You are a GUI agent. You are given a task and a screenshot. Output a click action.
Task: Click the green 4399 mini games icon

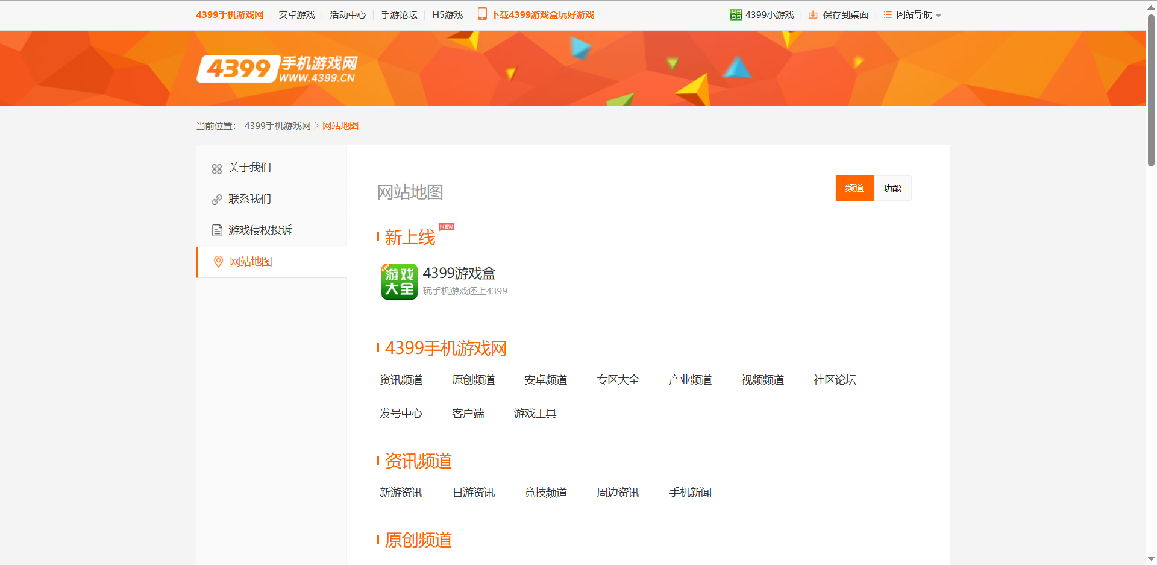[x=736, y=14]
